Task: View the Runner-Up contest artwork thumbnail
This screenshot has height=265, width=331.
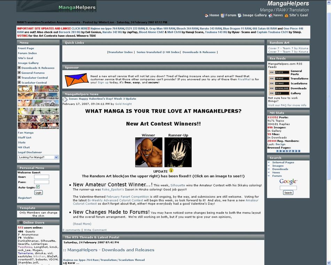Action: [178, 152]
